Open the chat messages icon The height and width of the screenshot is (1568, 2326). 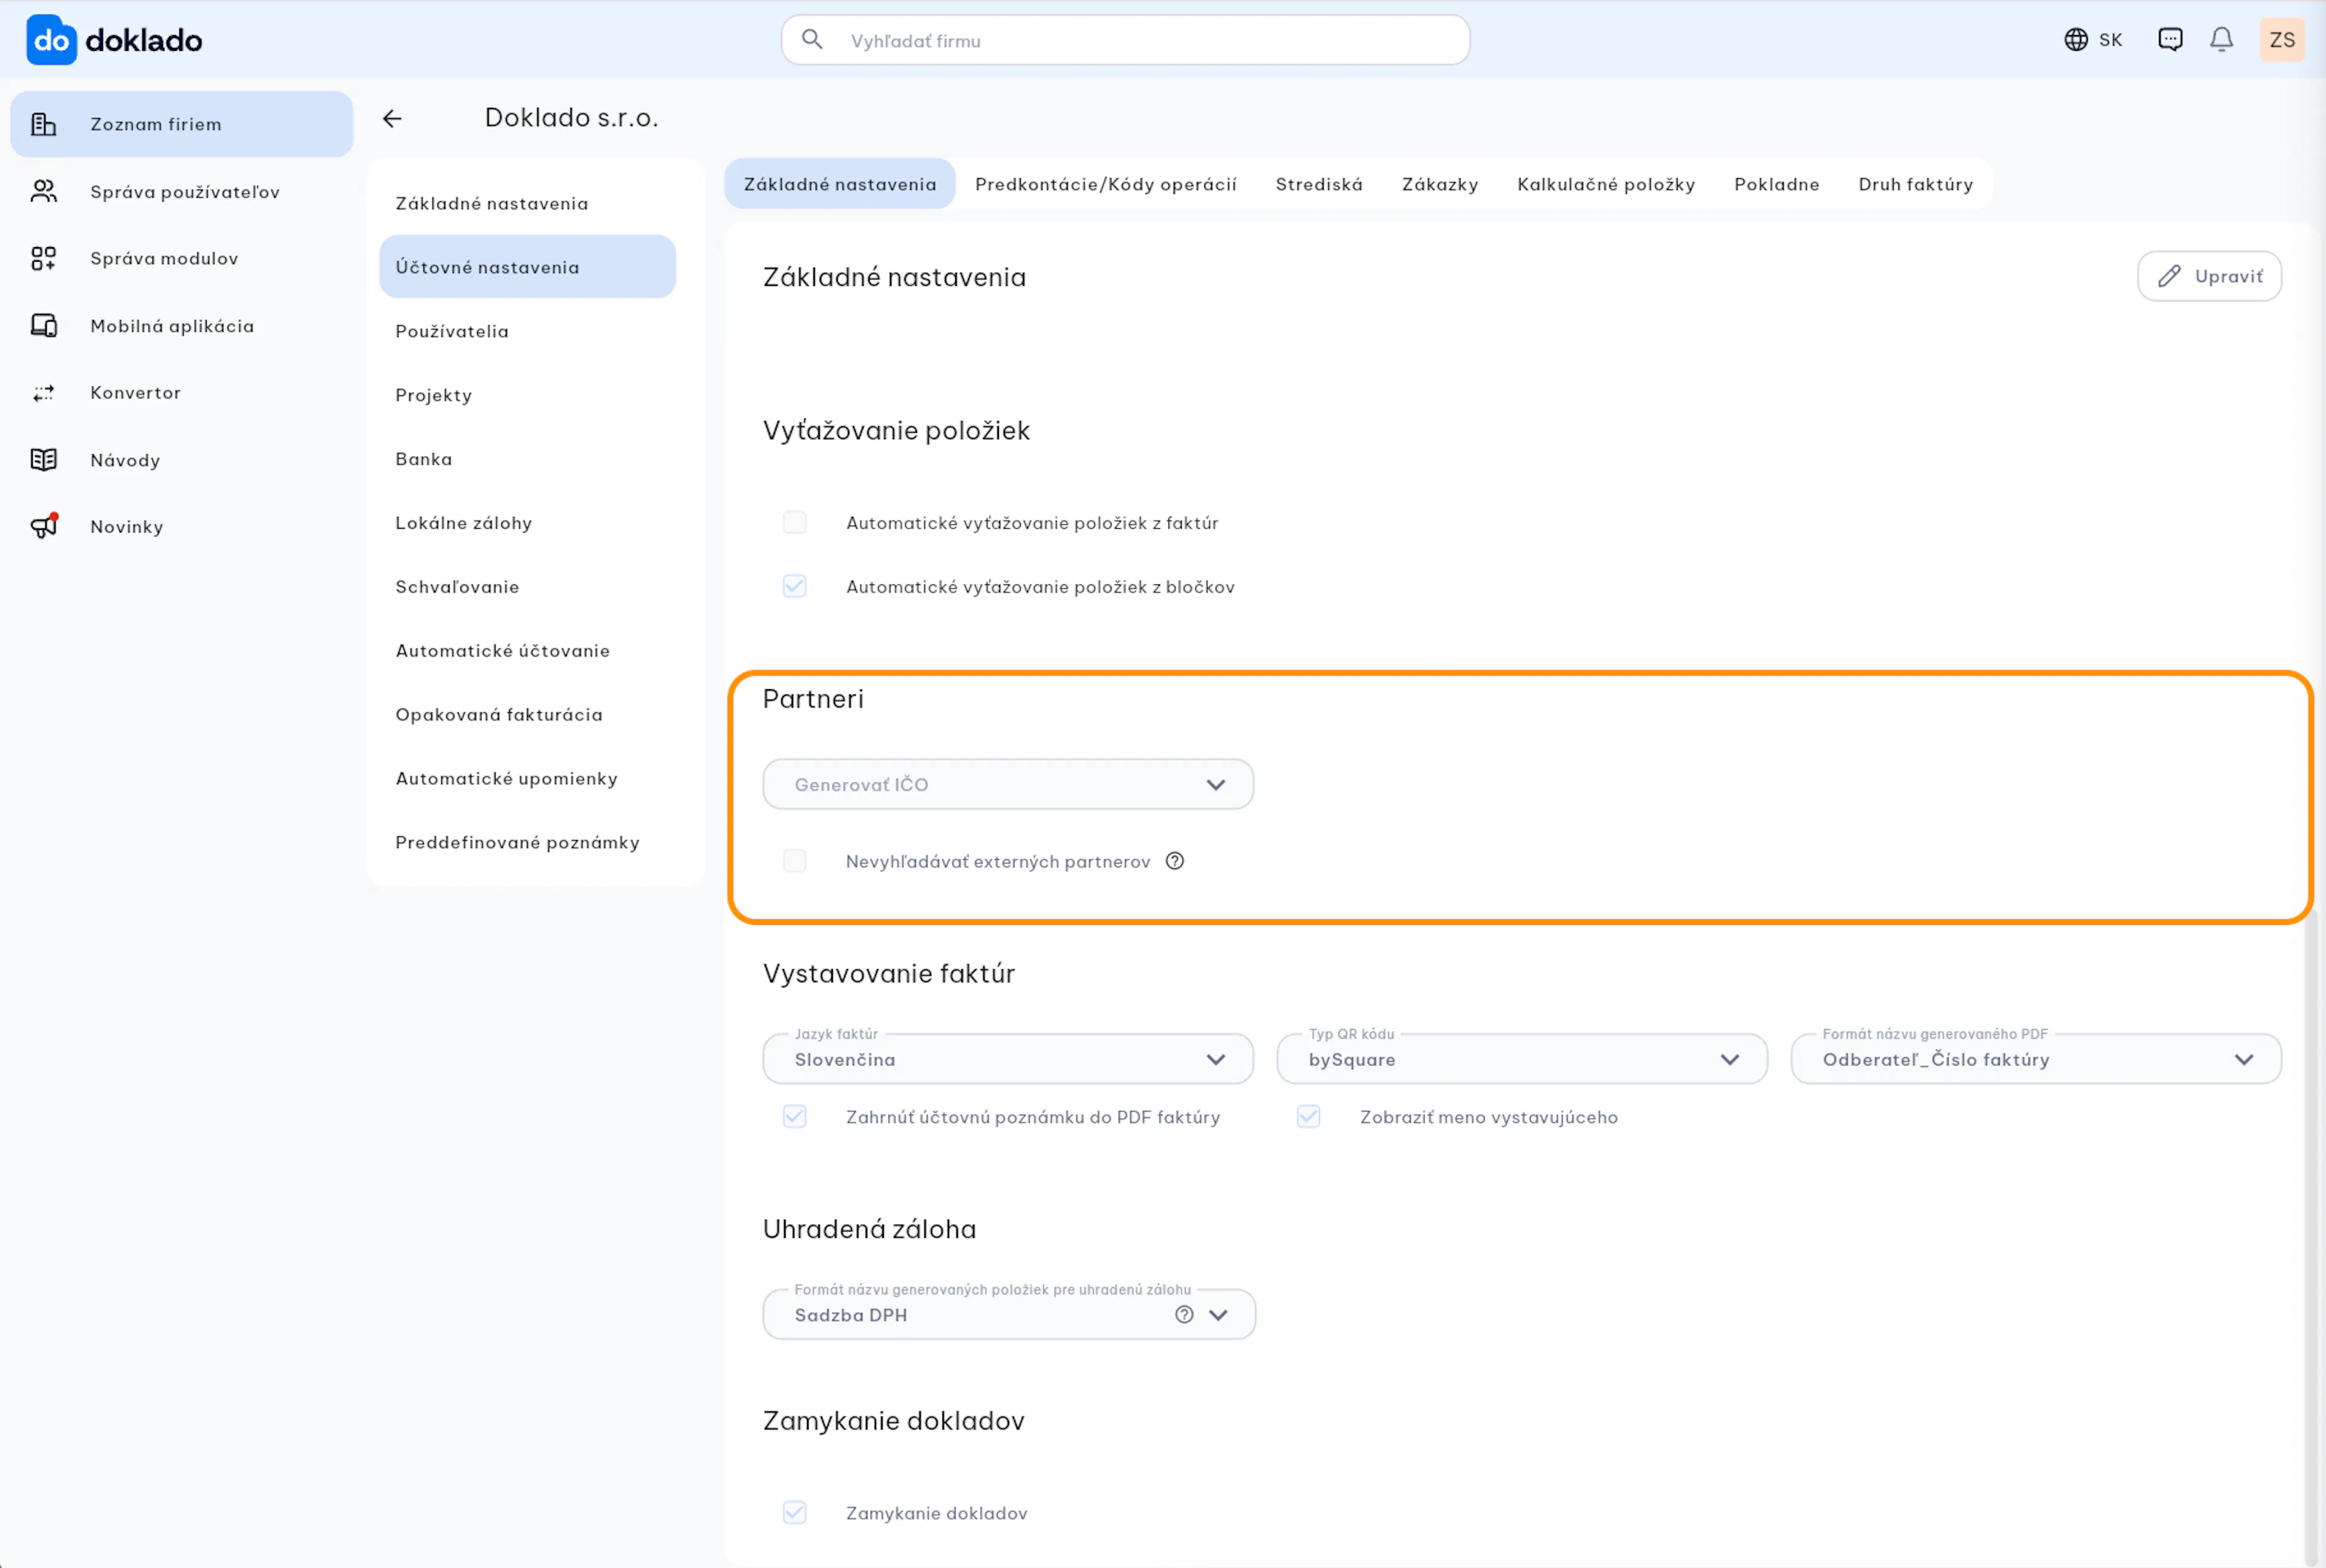(2170, 40)
